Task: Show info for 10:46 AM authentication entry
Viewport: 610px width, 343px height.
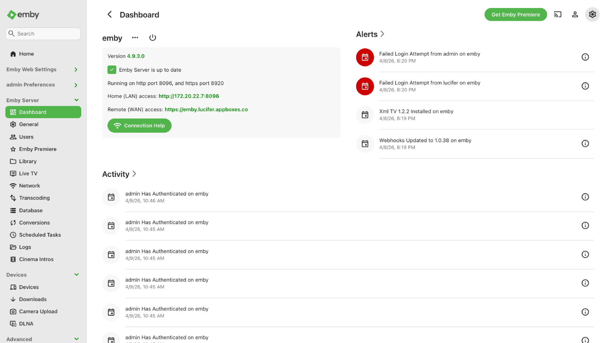Action: coord(585,197)
